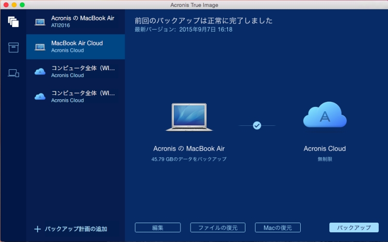Viewport: 388px width, 242px height.
Task: Select the Acronis の MacBook Air ATI2016 backup
Action: [76, 22]
